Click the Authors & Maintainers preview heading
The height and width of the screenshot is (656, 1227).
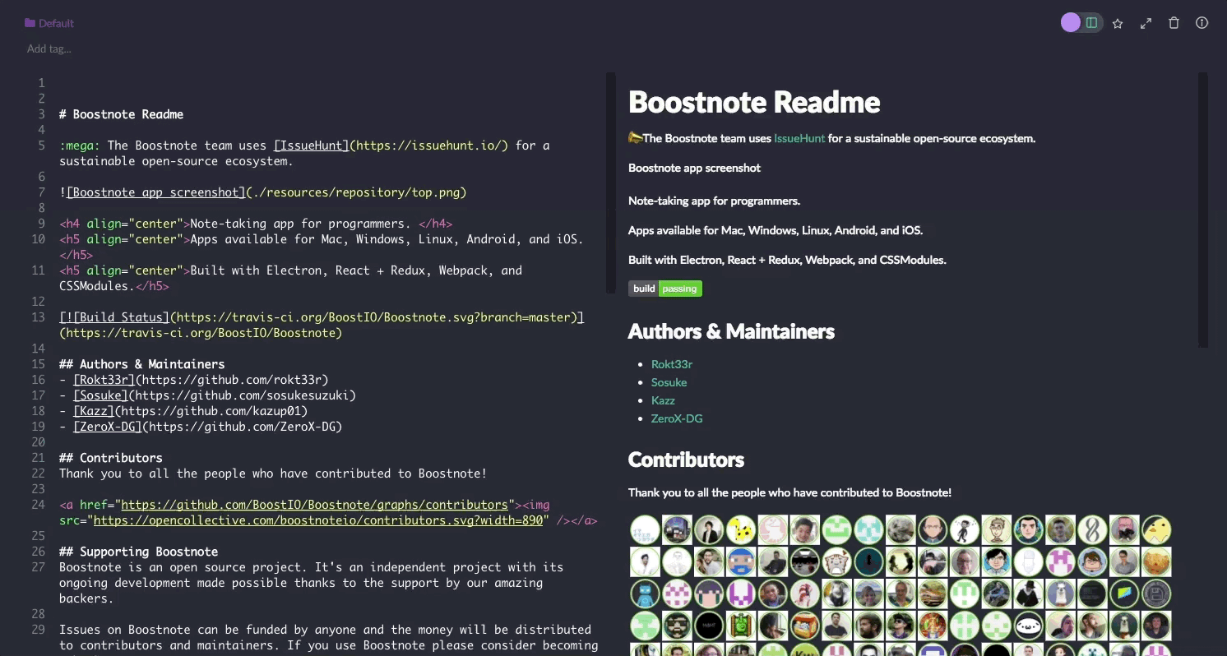[731, 331]
